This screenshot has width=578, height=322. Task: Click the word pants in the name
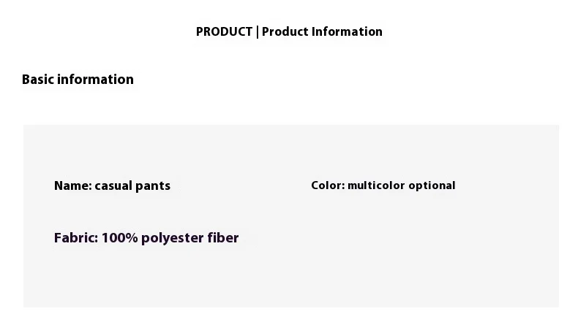tap(153, 185)
